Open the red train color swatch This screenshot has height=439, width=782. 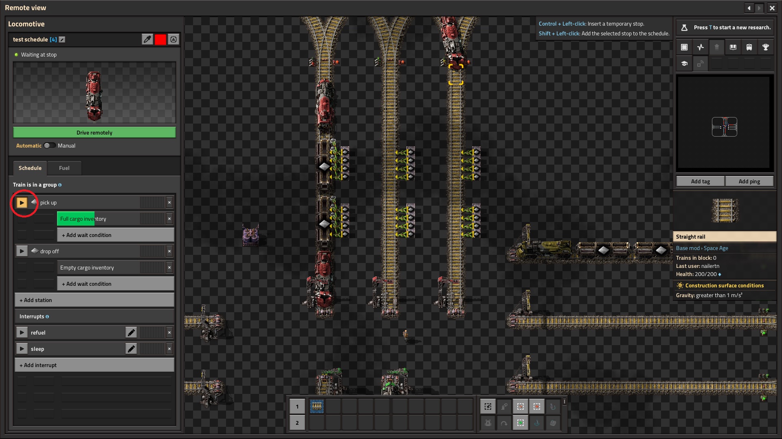(160, 39)
